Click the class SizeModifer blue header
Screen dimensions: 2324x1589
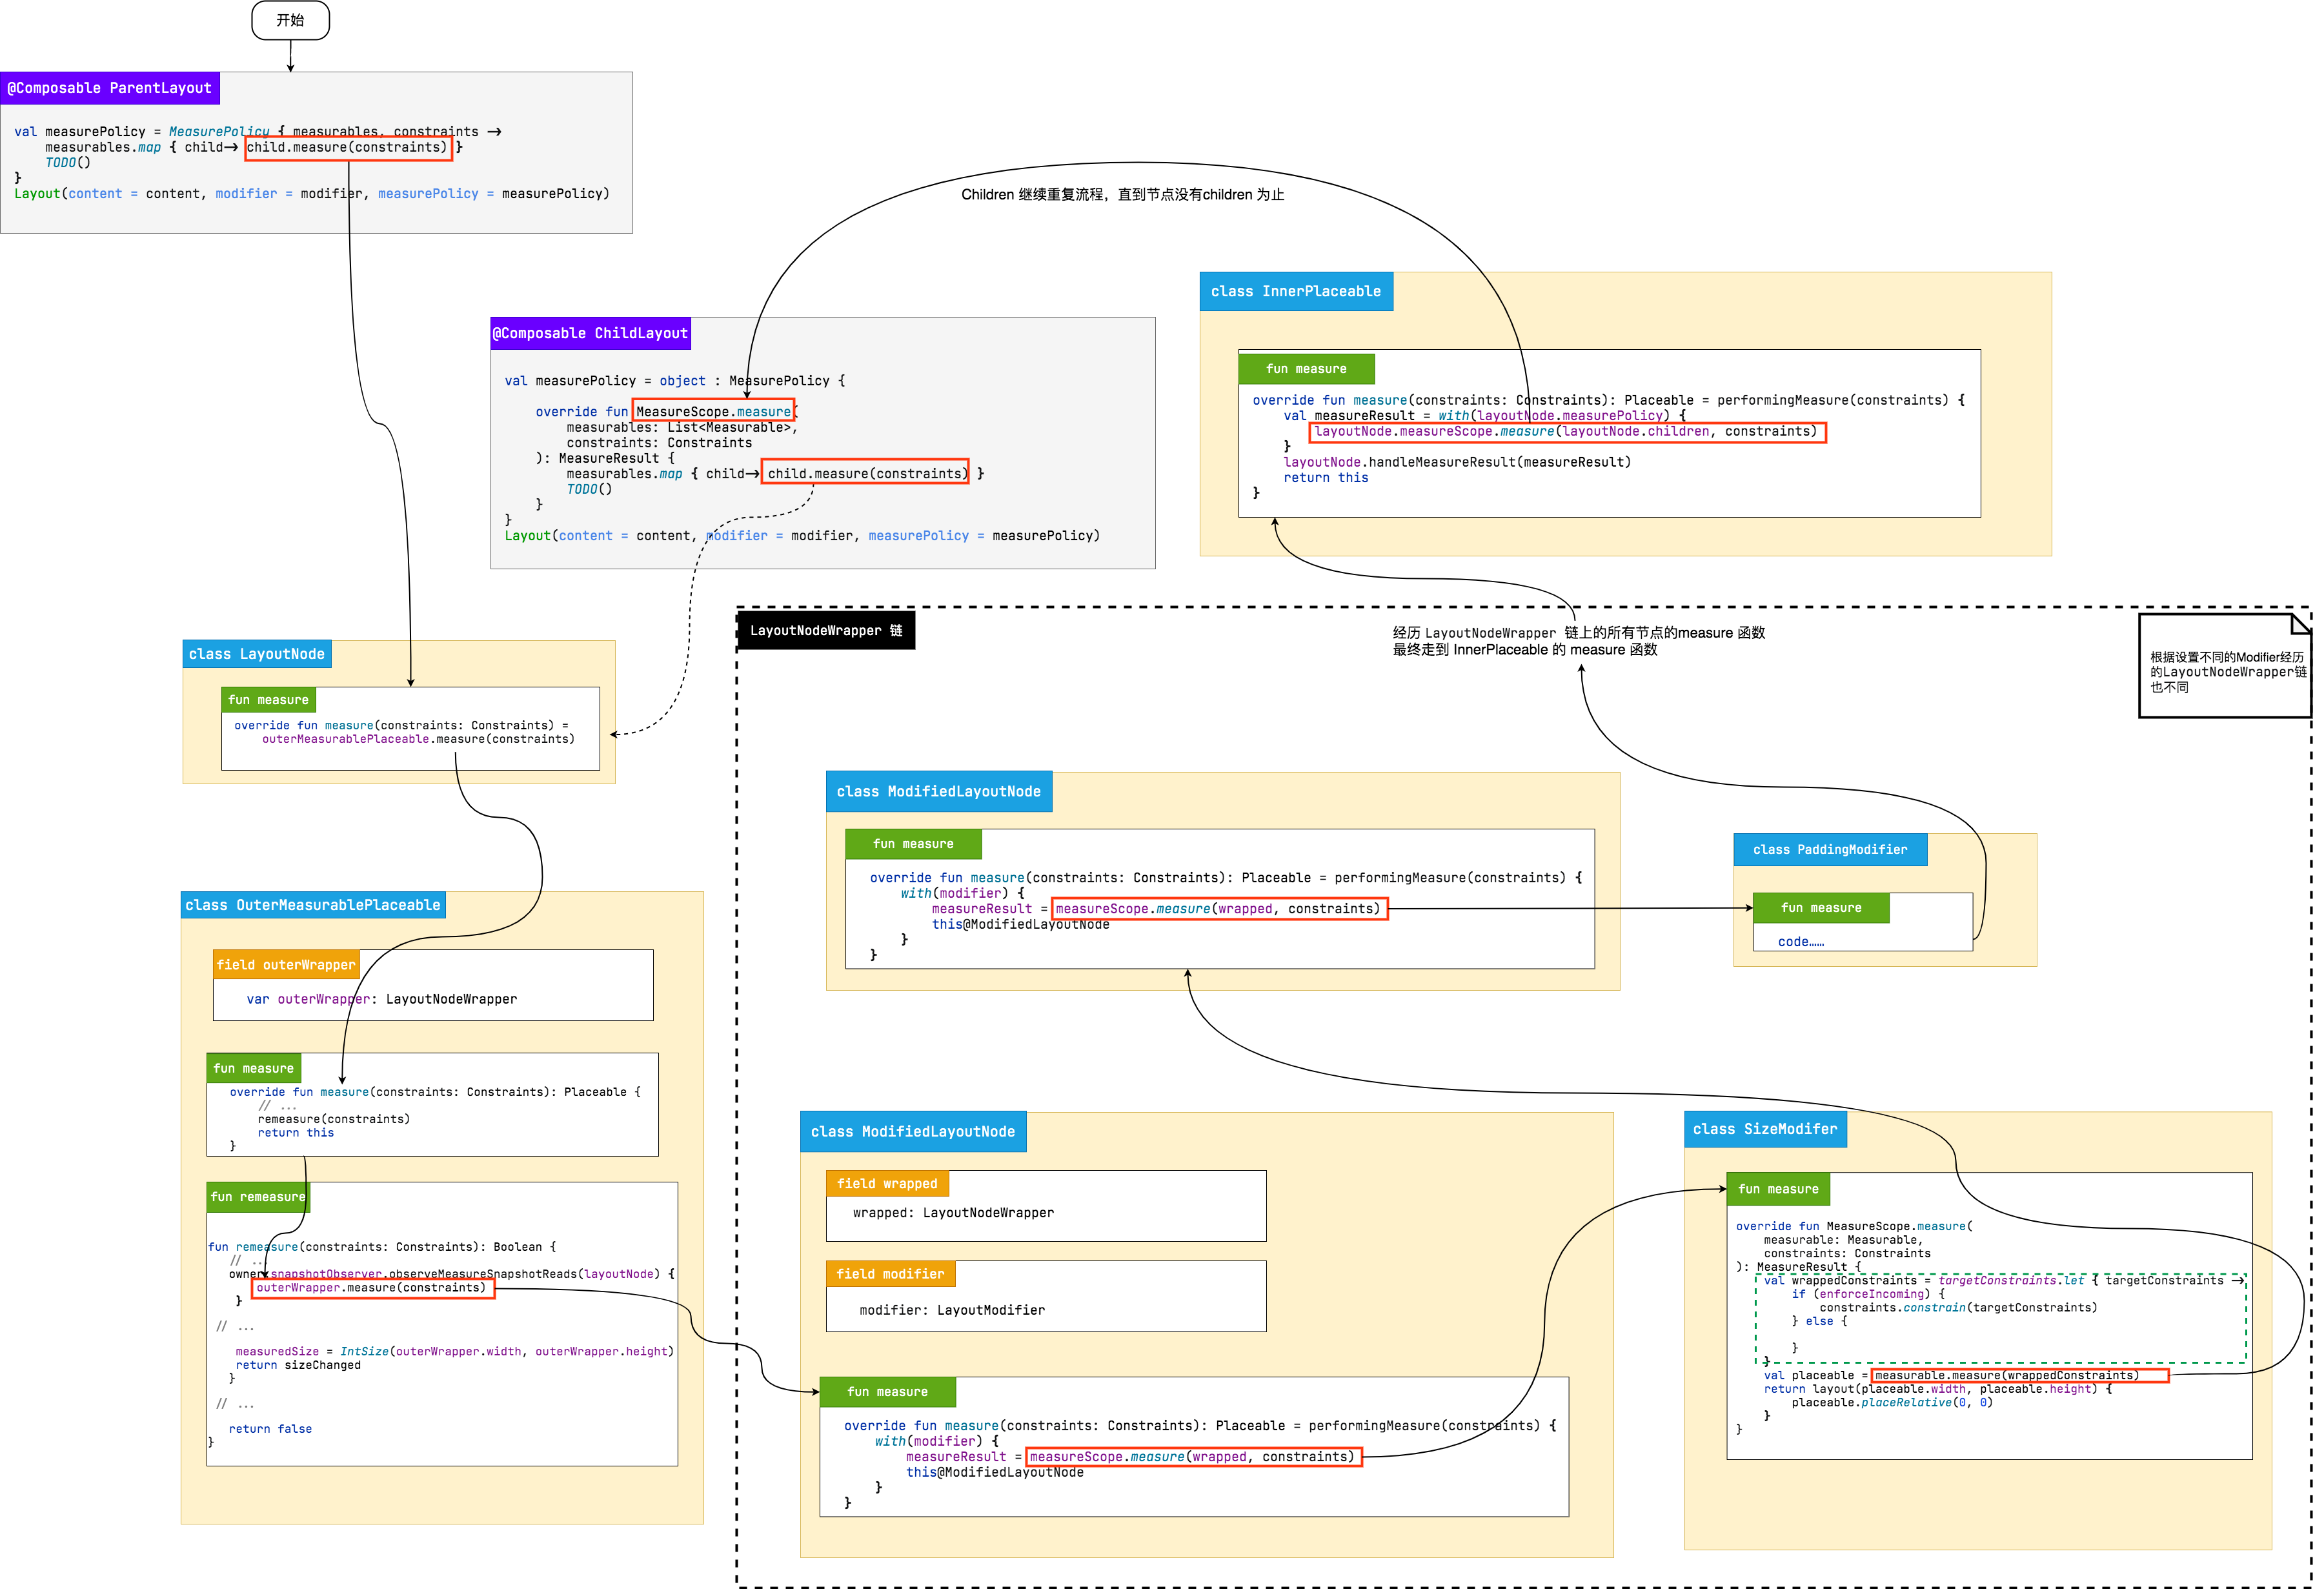(1765, 1129)
